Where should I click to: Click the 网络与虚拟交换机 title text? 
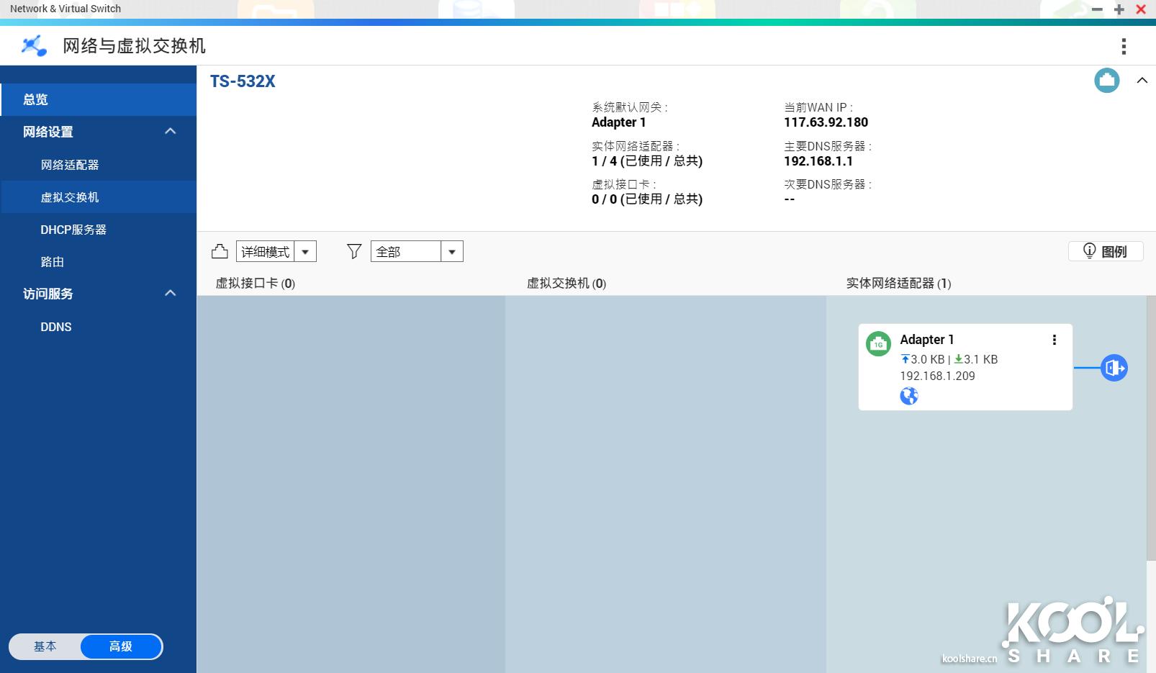tap(135, 46)
